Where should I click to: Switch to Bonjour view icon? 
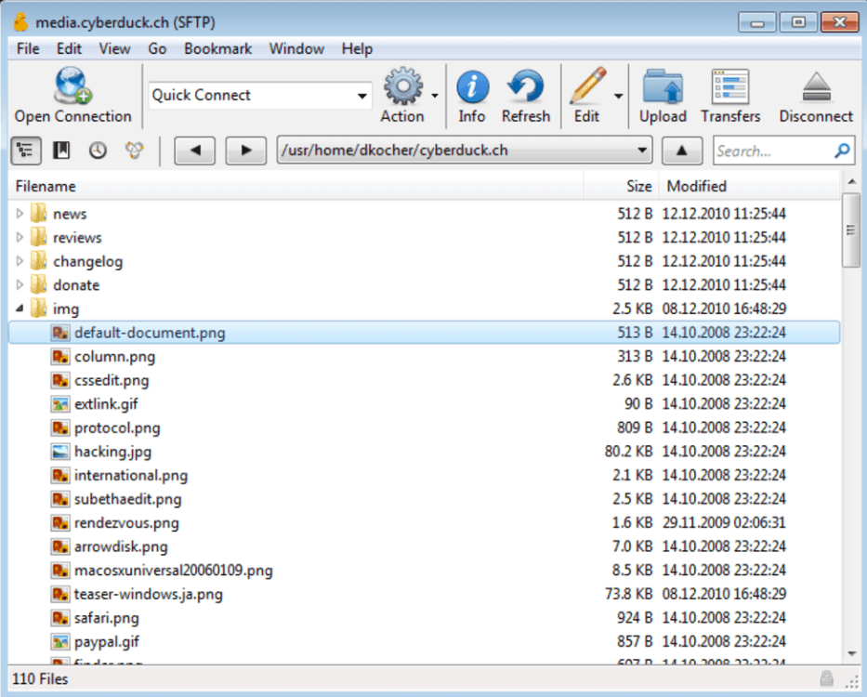133,151
